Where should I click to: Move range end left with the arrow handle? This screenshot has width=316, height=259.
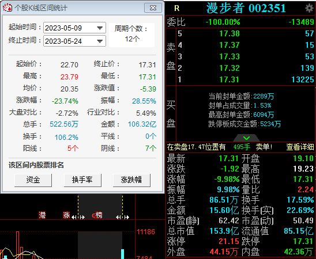point(118,217)
